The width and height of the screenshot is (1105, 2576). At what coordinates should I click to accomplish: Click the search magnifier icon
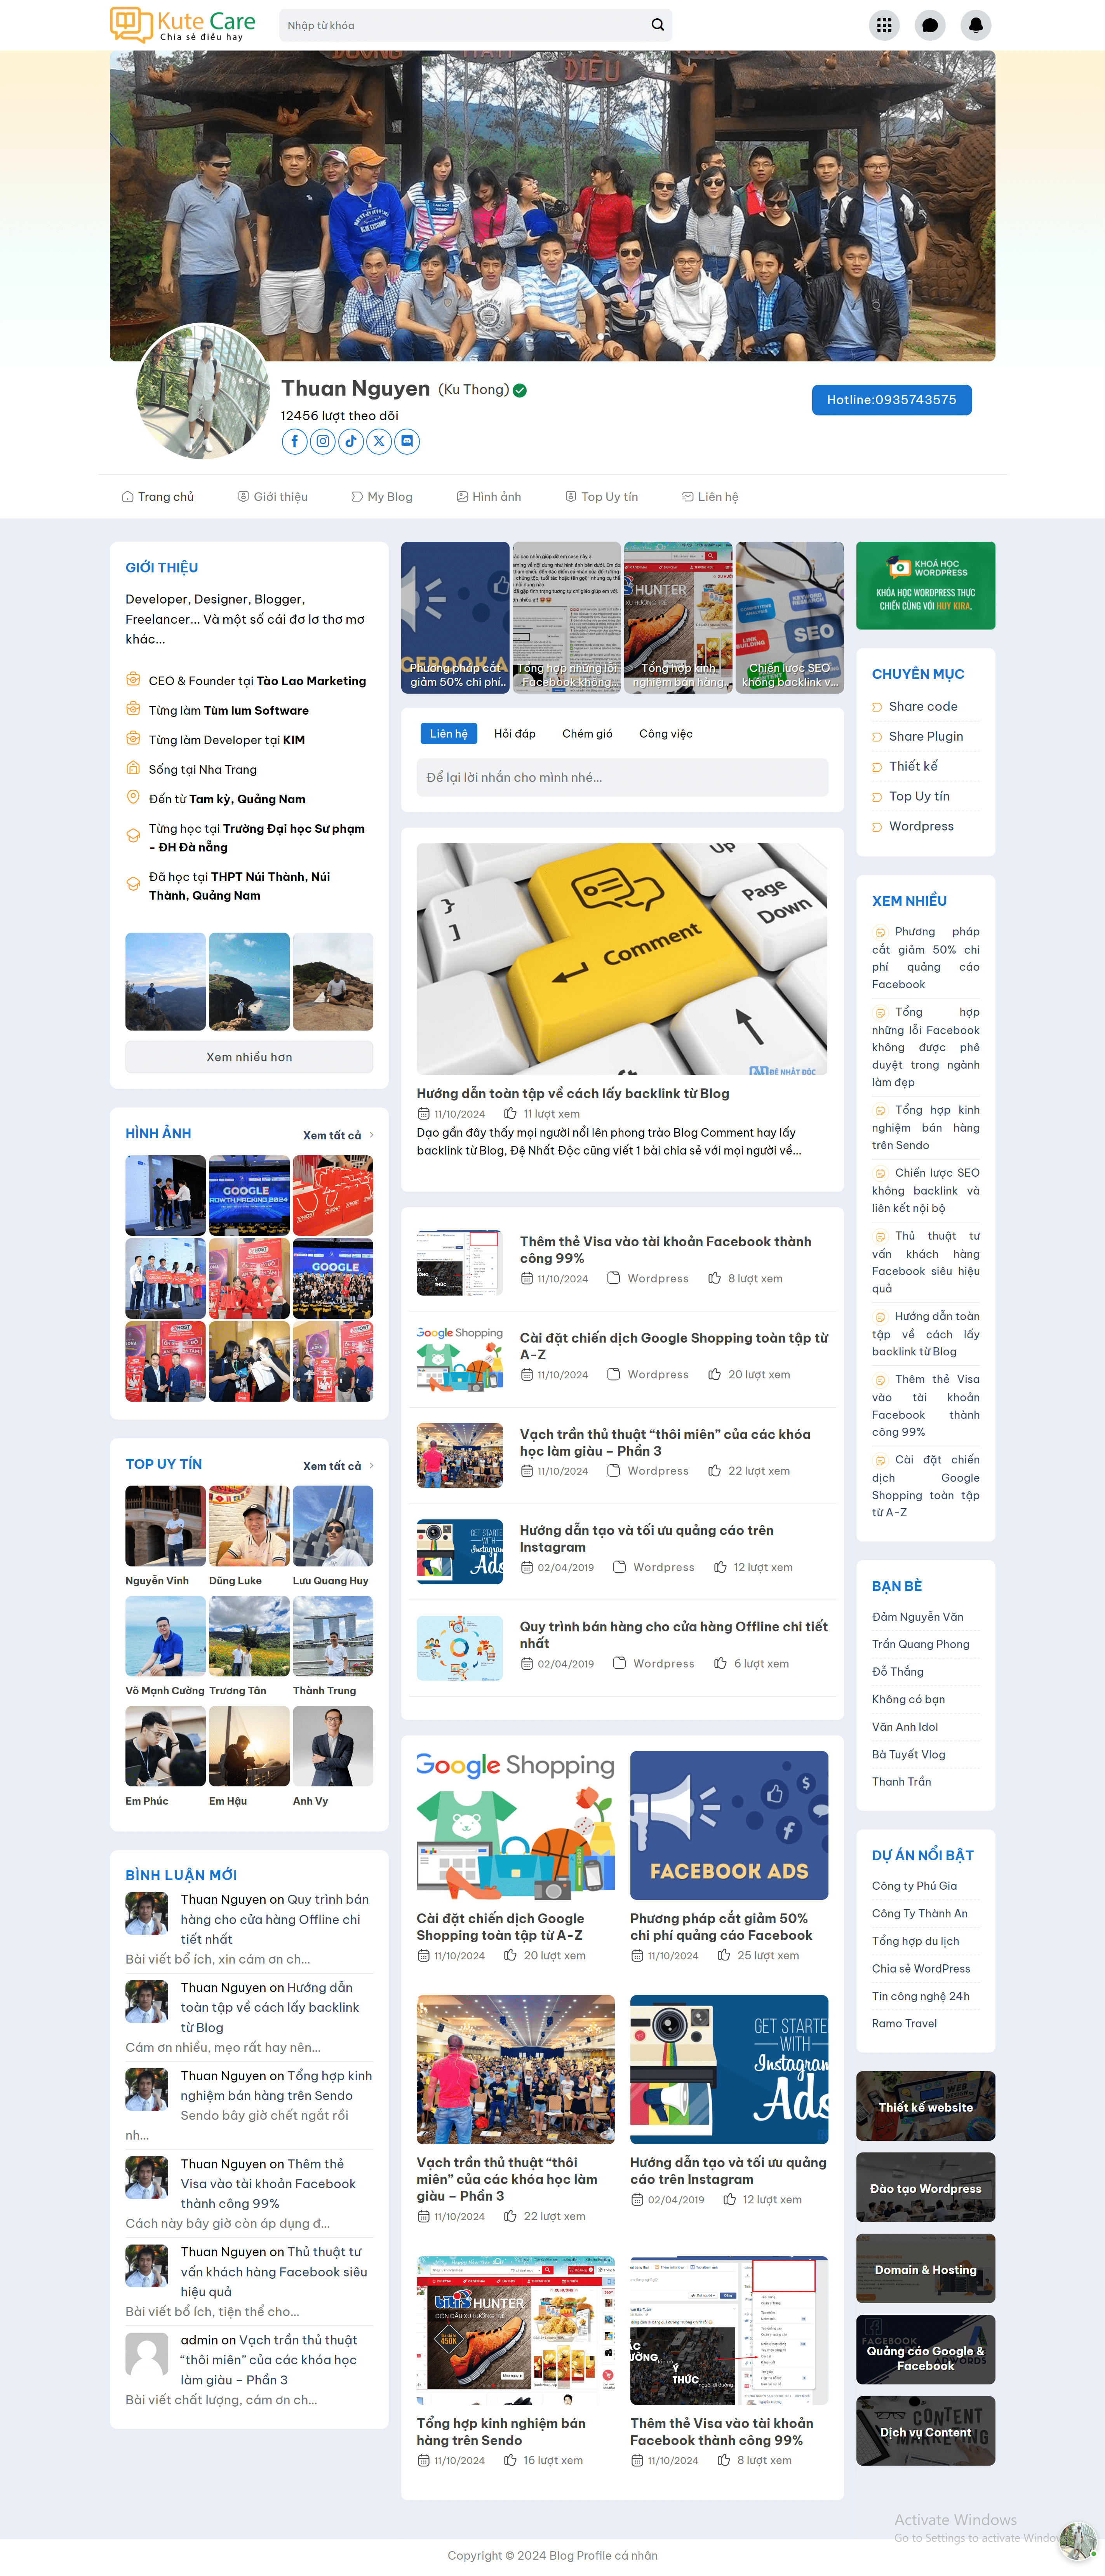pyautogui.click(x=658, y=25)
